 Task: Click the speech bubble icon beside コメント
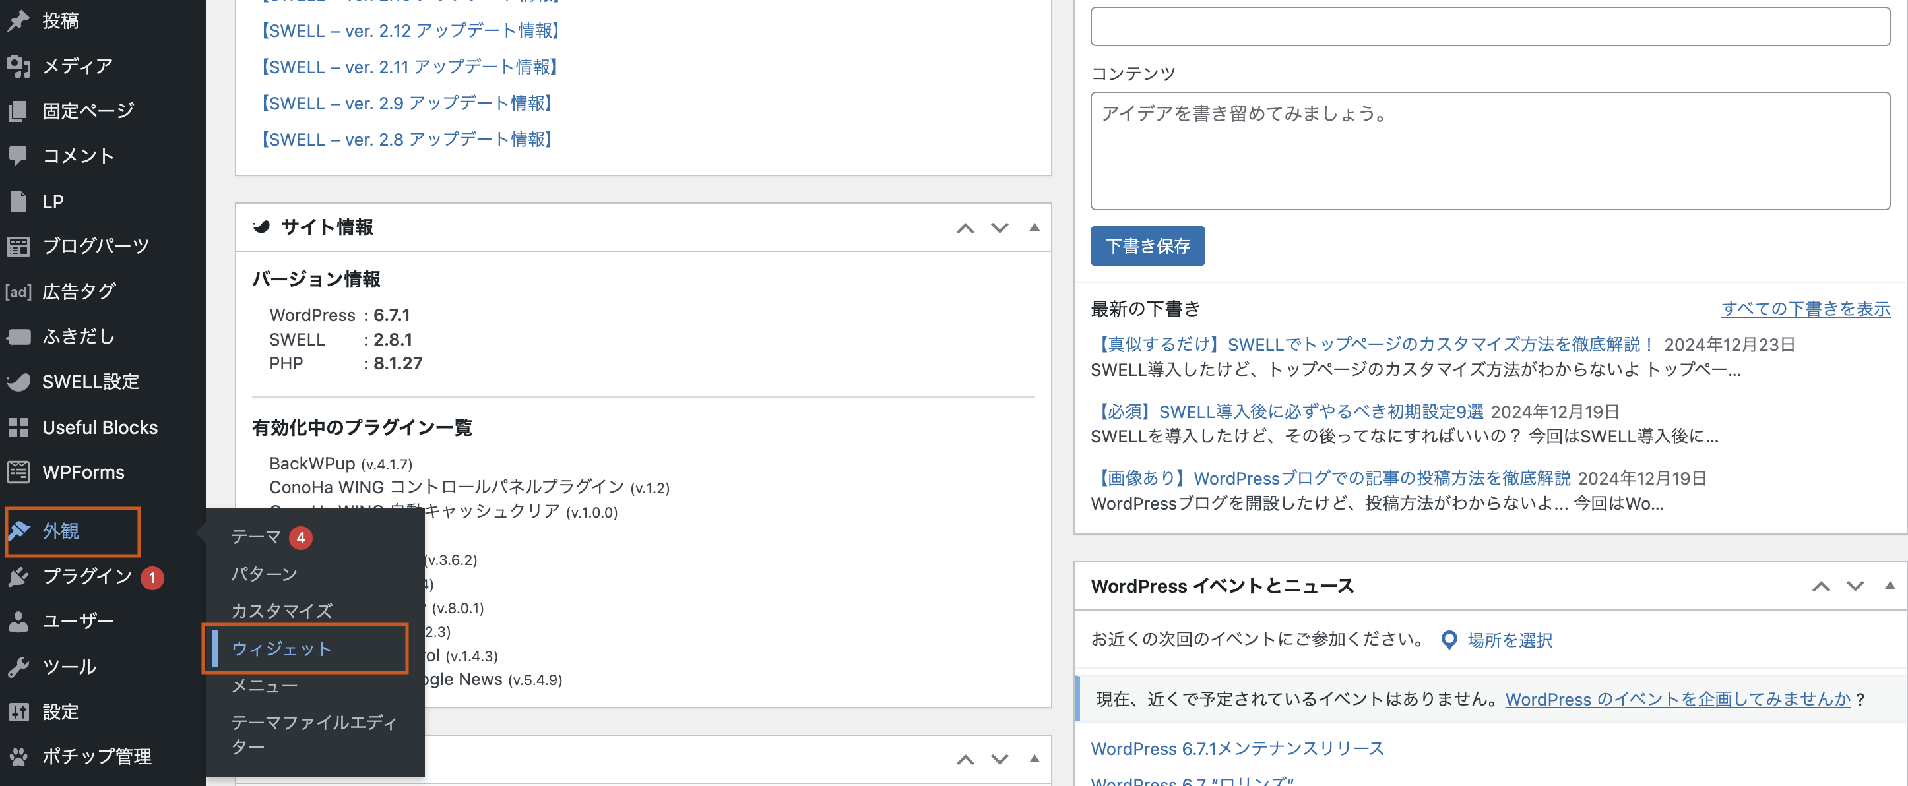[18, 156]
